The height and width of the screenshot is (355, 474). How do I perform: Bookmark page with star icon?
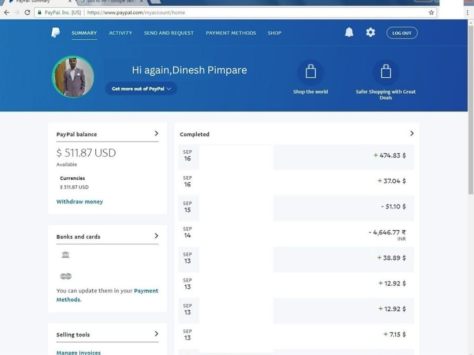431,12
